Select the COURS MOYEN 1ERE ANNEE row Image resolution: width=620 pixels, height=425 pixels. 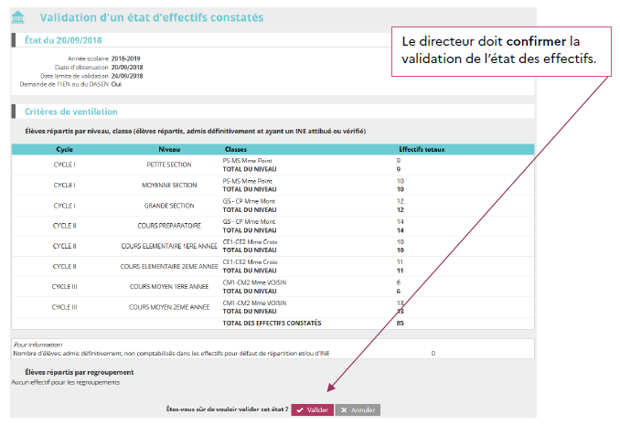point(169,286)
